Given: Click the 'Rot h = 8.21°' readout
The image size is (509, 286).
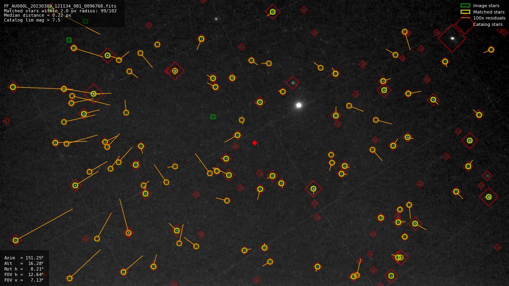Looking at the screenshot, I should coord(24,269).
